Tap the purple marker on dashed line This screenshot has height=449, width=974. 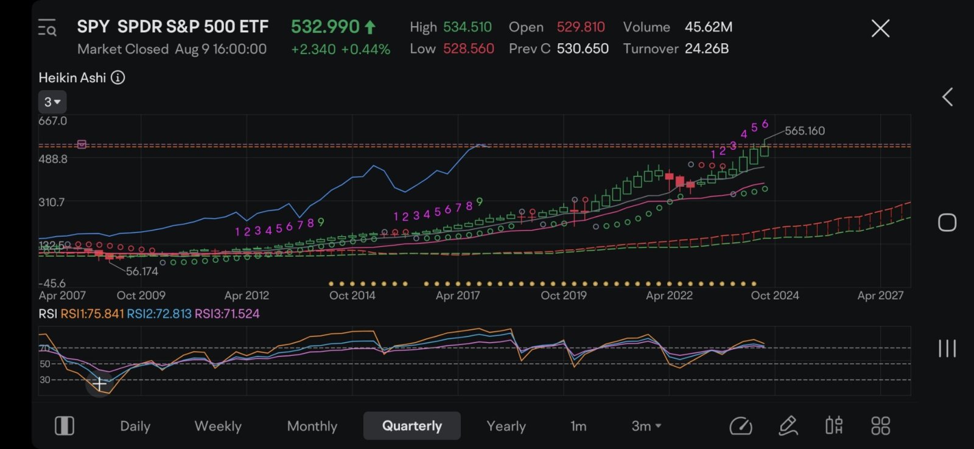point(82,144)
